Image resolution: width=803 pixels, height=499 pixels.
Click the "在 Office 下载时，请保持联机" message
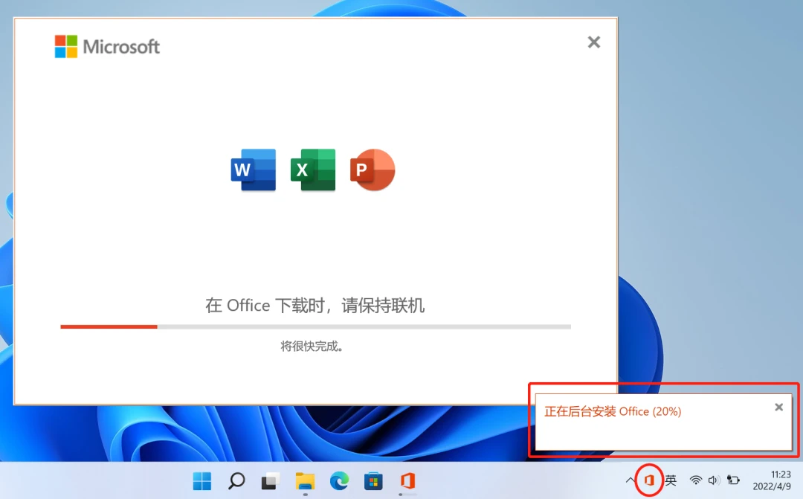(315, 306)
